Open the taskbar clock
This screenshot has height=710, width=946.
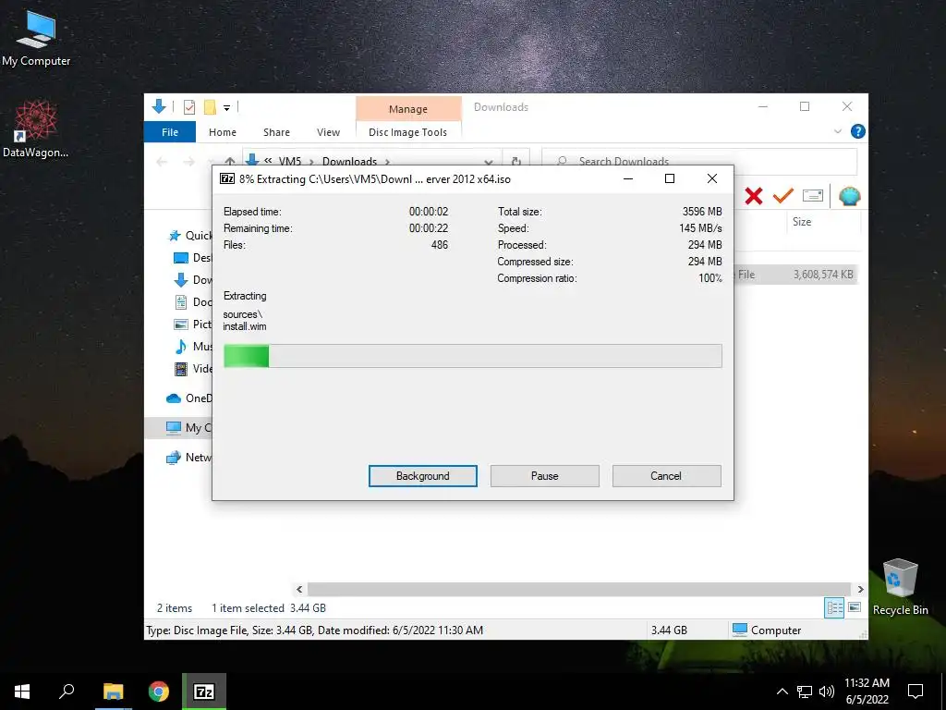tap(867, 692)
